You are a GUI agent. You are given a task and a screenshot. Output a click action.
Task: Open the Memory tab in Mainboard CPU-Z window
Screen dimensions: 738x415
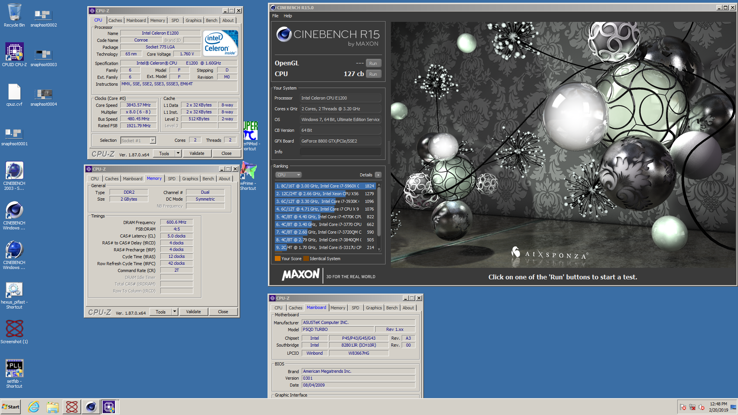click(x=338, y=308)
